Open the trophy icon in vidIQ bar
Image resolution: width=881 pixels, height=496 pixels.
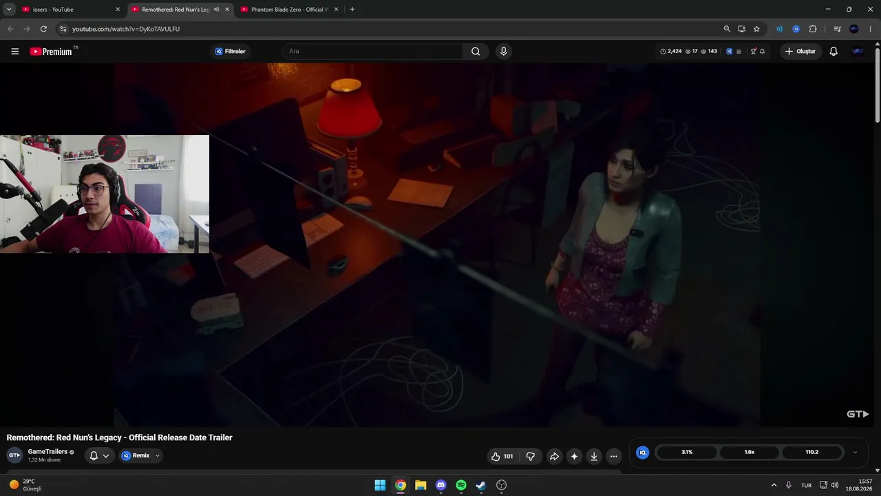(x=753, y=51)
